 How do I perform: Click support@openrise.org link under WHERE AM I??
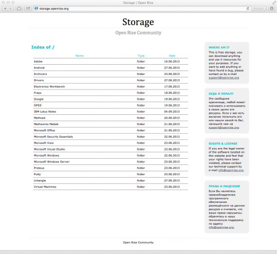click(x=224, y=78)
